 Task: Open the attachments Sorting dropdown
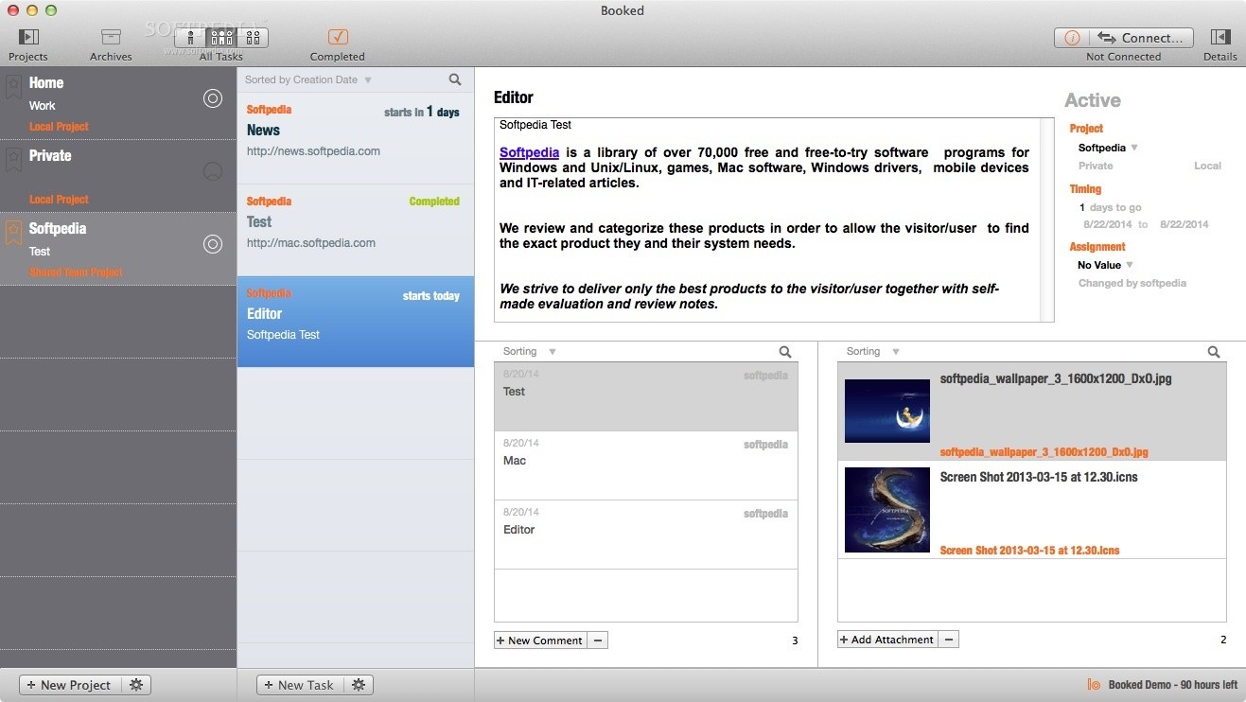pos(872,351)
